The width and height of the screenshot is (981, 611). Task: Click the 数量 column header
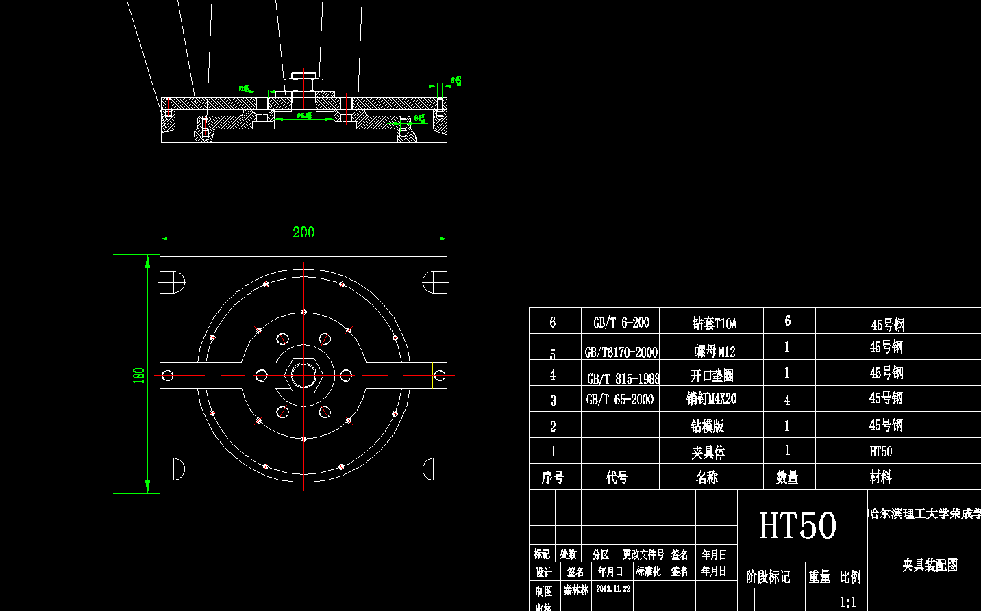pyautogui.click(x=787, y=478)
